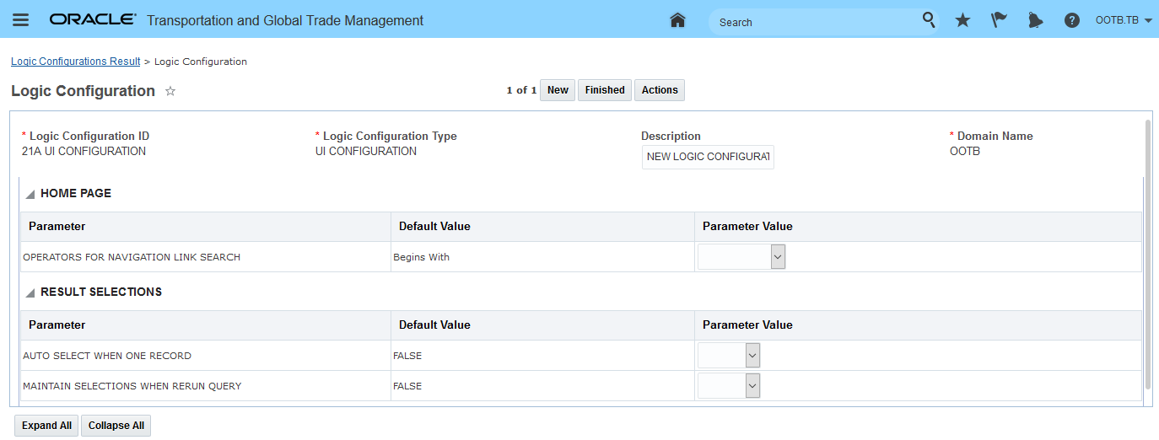Open the Help question mark icon
The width and height of the screenshot is (1159, 440).
1072,20
